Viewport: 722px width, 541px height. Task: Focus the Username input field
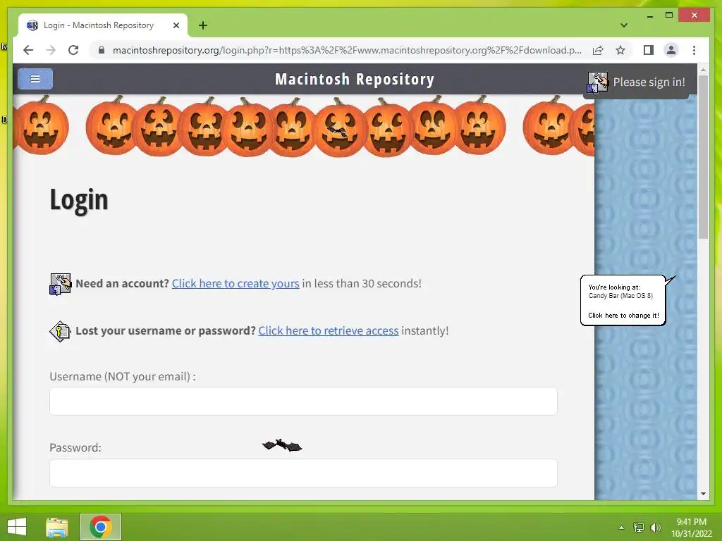point(303,401)
